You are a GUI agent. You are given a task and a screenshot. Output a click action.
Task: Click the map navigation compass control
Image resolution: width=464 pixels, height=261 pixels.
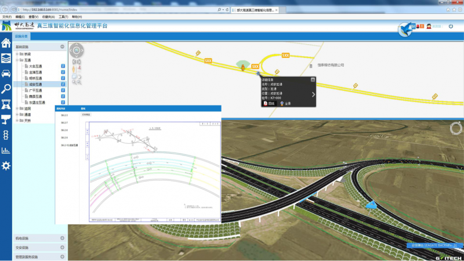click(x=77, y=51)
